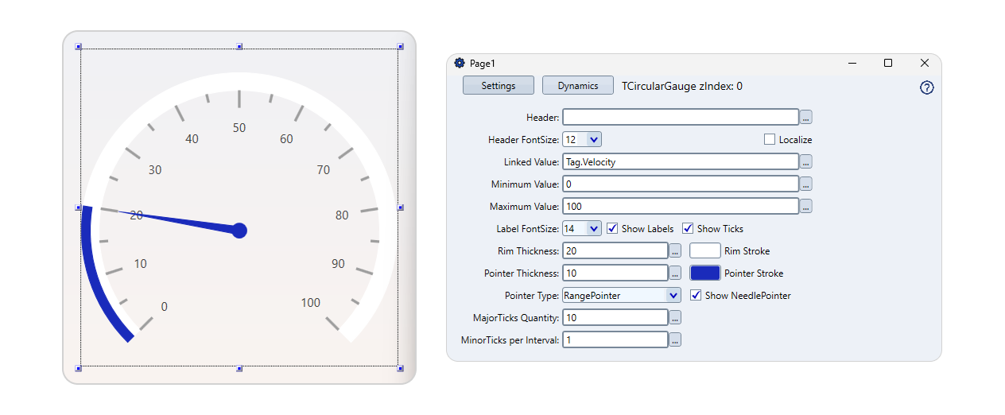
Task: Click the help question mark icon
Action: click(x=926, y=87)
